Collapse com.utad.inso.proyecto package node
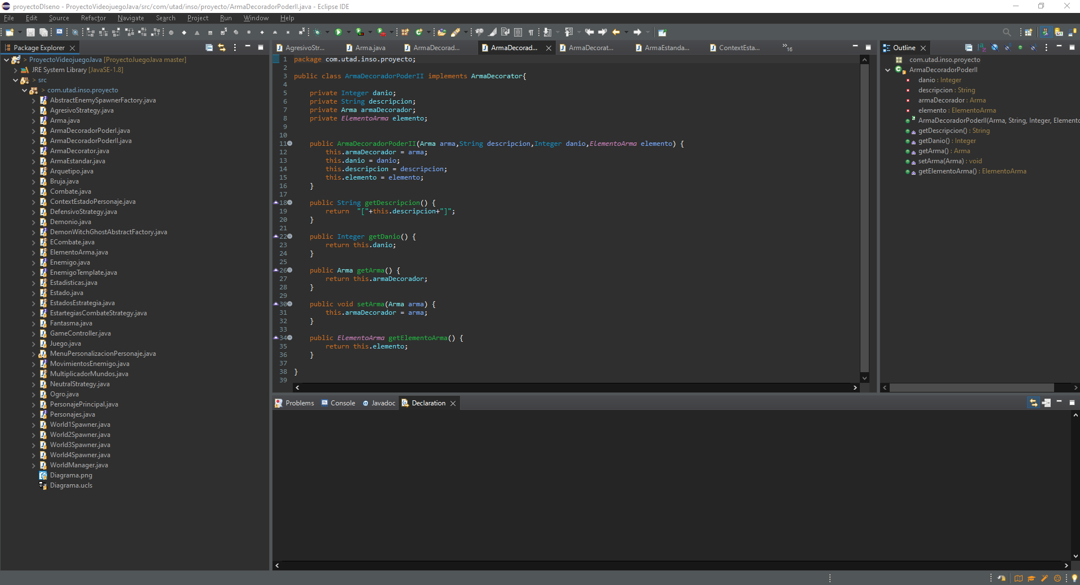The image size is (1080, 585). click(x=24, y=90)
